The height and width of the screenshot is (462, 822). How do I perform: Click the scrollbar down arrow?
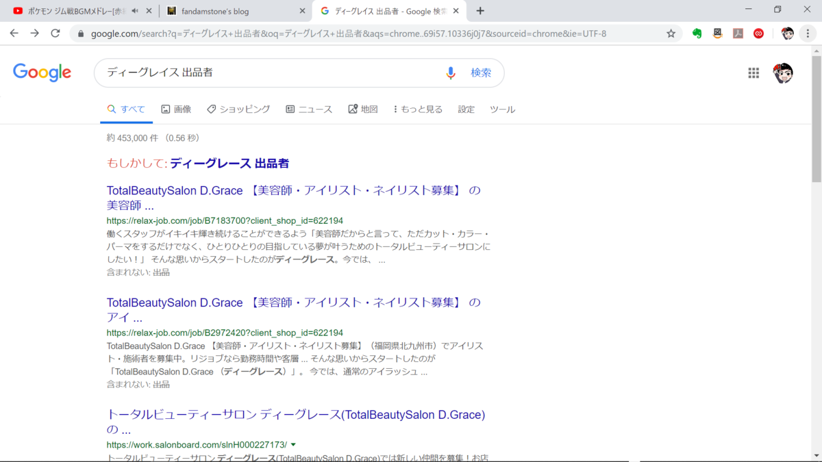816,457
